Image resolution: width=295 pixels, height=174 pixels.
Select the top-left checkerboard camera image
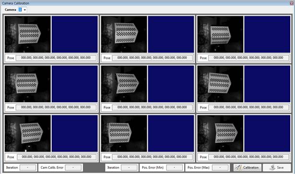pos(28,34)
